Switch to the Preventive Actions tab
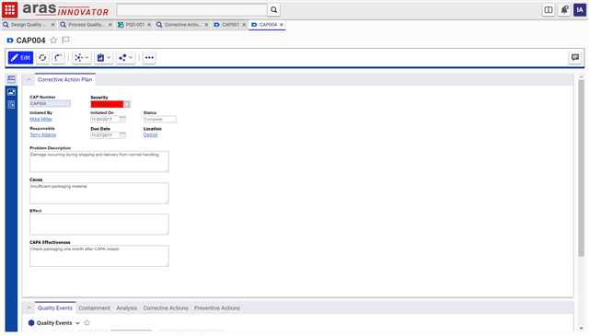Image resolution: width=589 pixels, height=336 pixels. click(217, 307)
